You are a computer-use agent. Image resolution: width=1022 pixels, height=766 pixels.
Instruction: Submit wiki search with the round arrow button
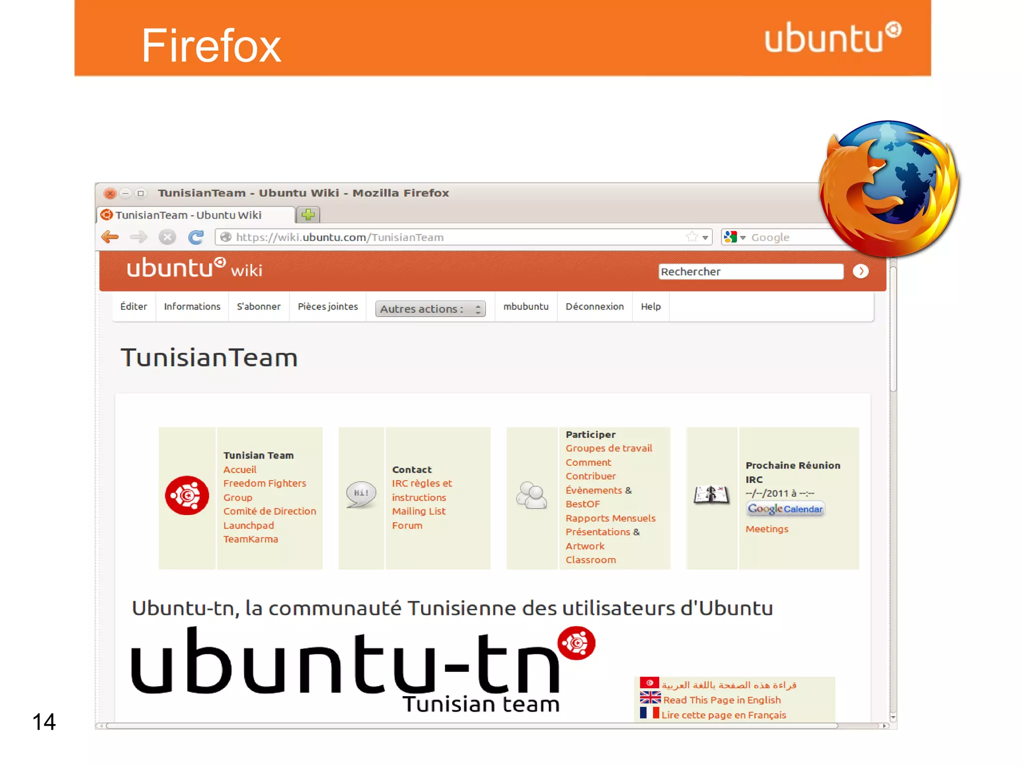(860, 271)
